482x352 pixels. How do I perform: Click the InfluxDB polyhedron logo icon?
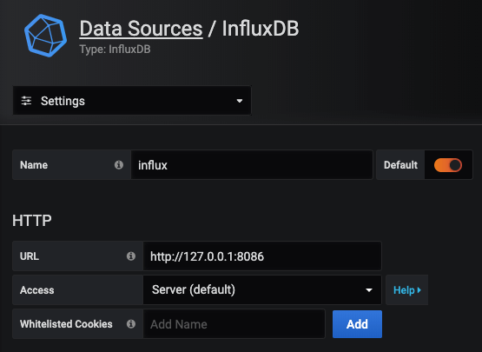click(x=45, y=36)
